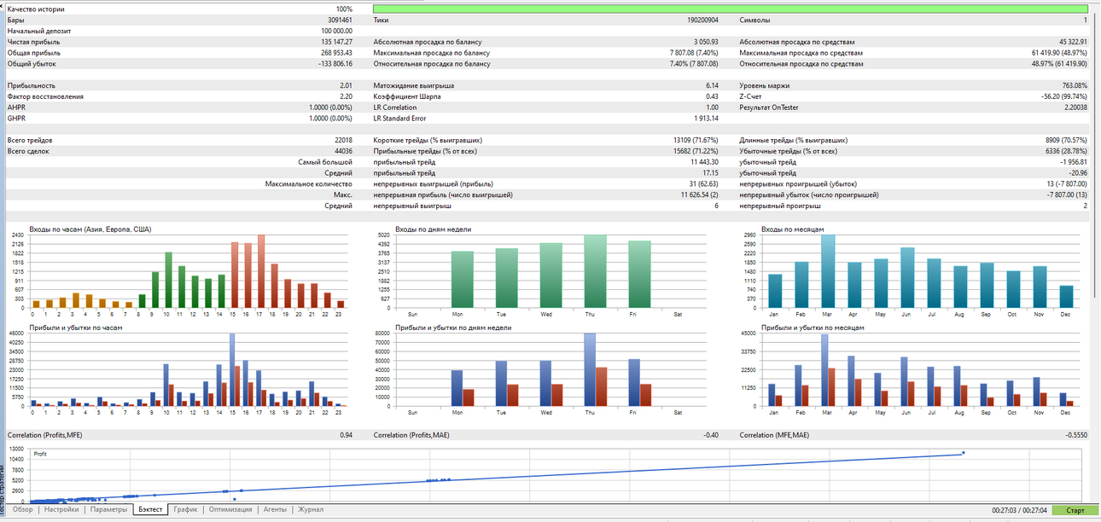1101x522 pixels.
Task: Open the Оптимизация tab
Action: [x=230, y=510]
